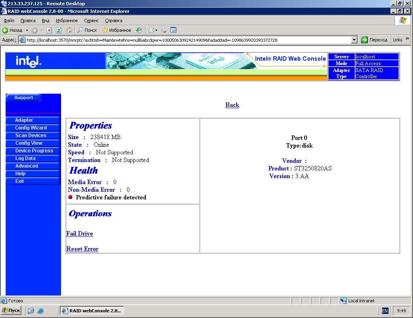This screenshot has width=413, height=318.
Task: Open the Favorites (Избранное) star toolbar button
Action: [x=117, y=30]
